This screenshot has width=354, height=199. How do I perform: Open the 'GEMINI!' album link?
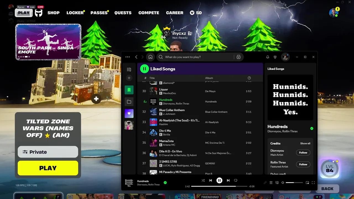click(210, 163)
